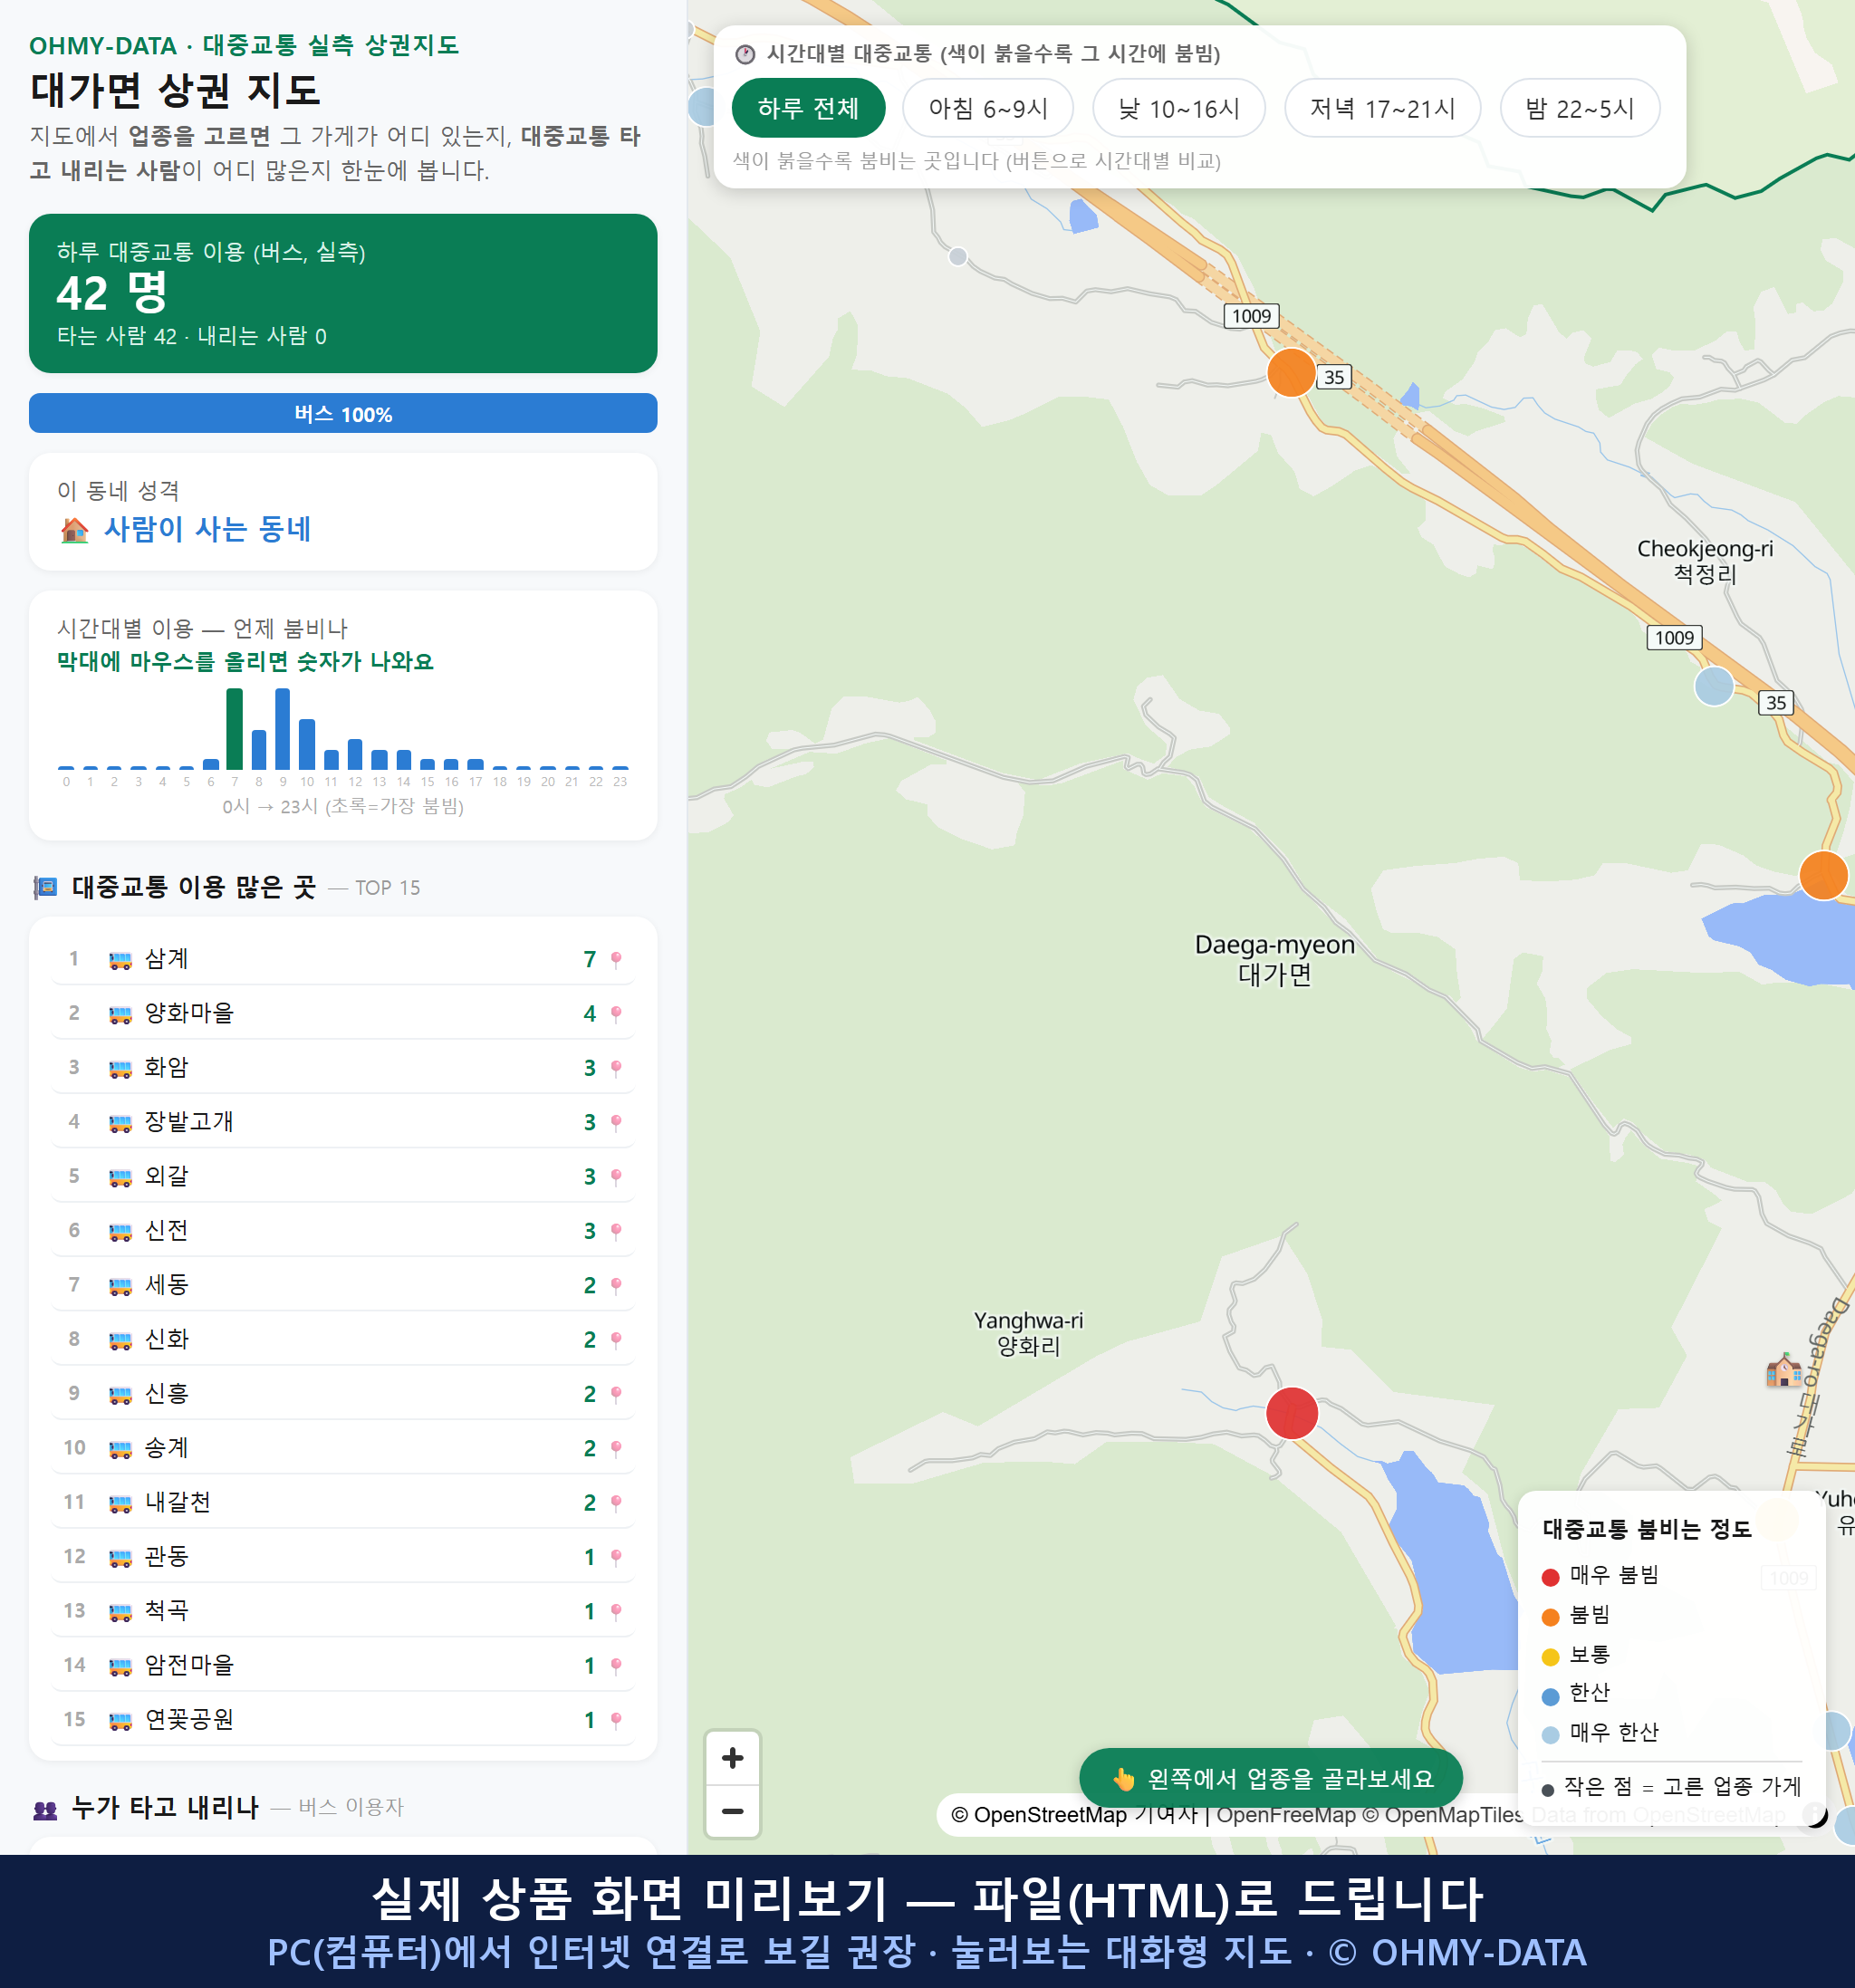Locate 외갈 stop with its pin icon
The image size is (1855, 1988).
615,1176
